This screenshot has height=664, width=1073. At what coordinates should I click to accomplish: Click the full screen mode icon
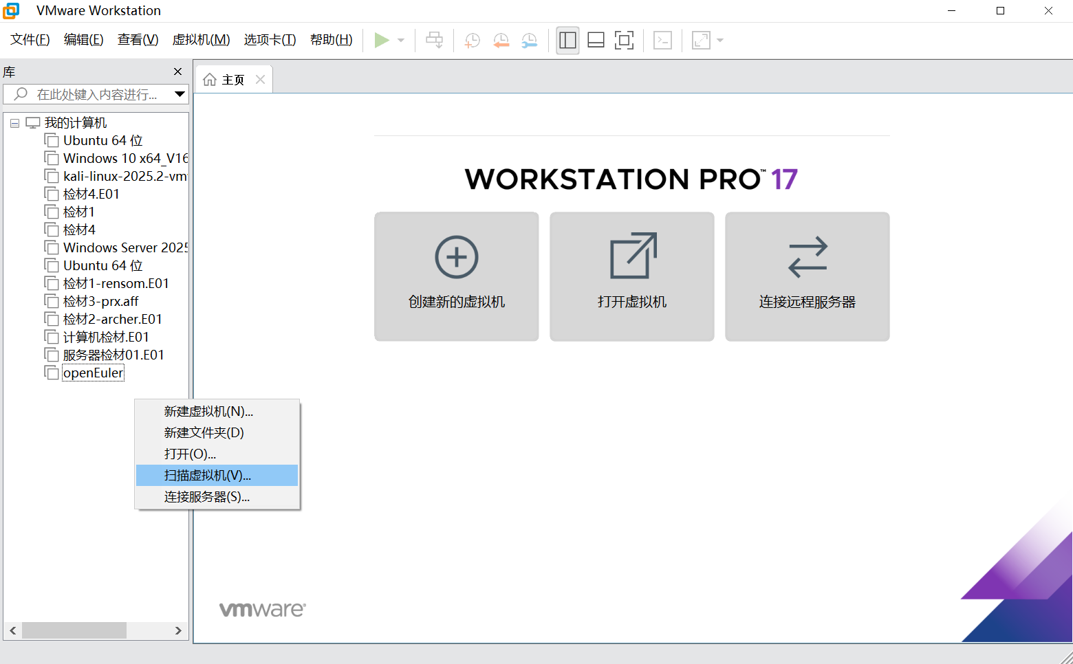pos(624,41)
